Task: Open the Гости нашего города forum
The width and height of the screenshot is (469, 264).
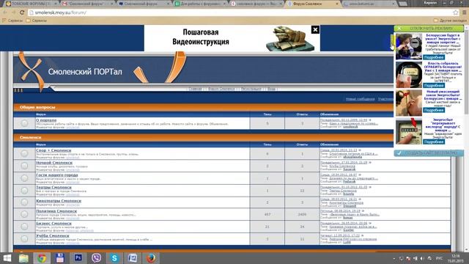Action: [x=57, y=175]
